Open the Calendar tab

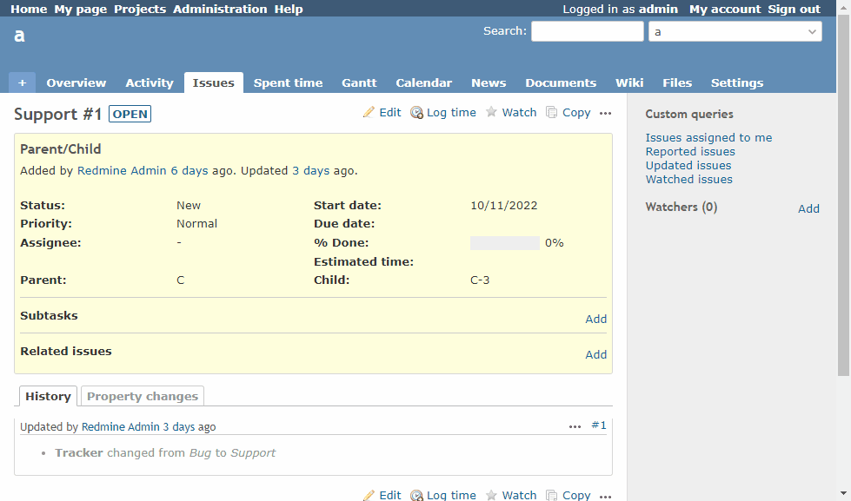(424, 82)
